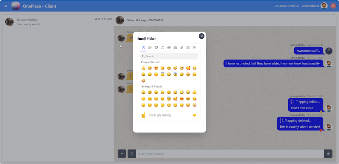Open the hamburger menu in the top bar

pos(6,6)
